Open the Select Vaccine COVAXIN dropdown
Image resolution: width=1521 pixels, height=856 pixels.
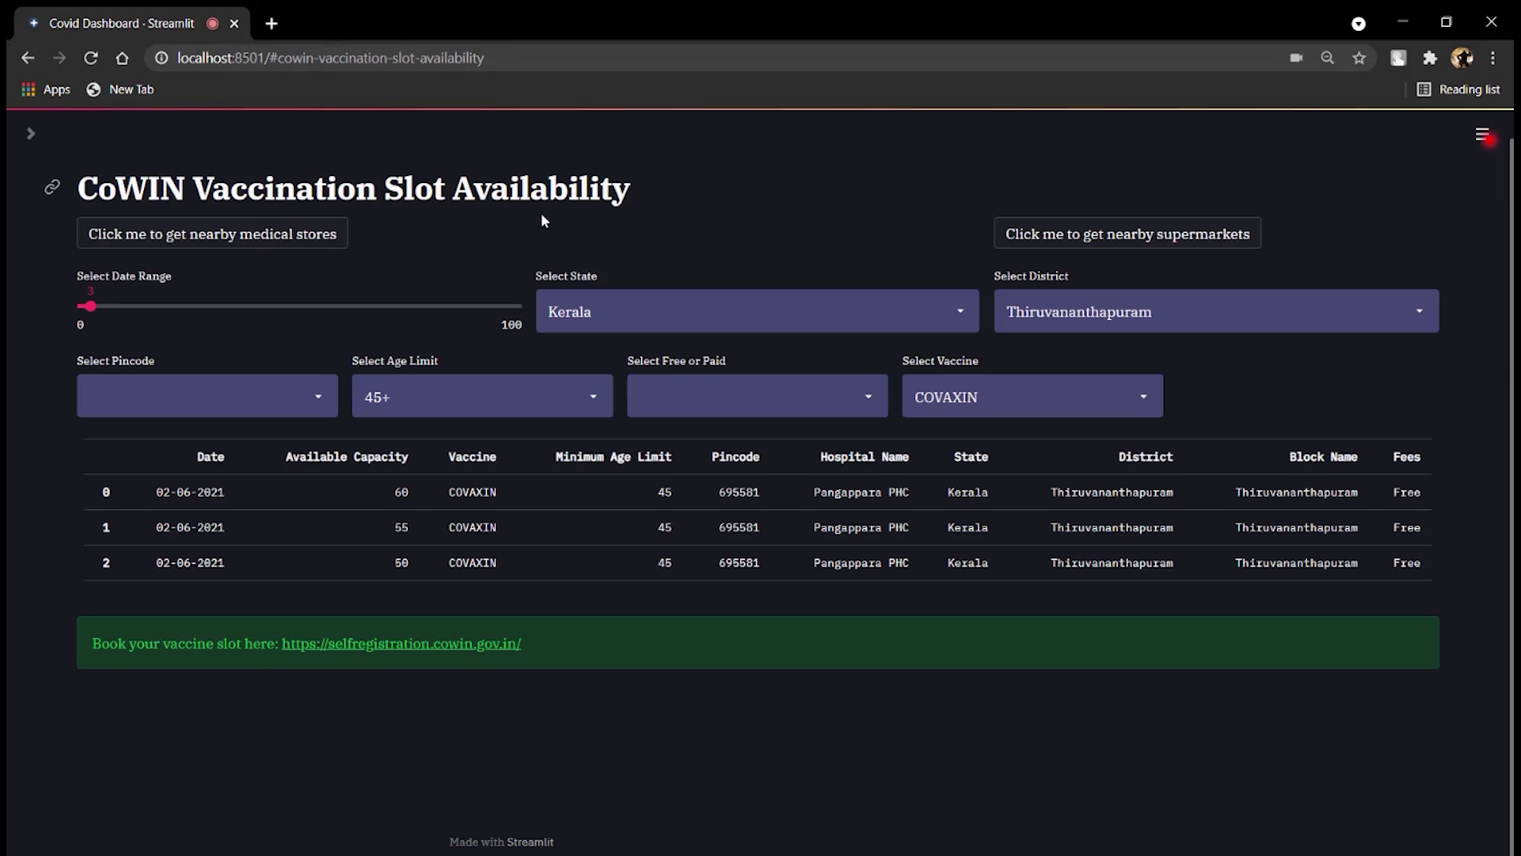click(x=1031, y=396)
